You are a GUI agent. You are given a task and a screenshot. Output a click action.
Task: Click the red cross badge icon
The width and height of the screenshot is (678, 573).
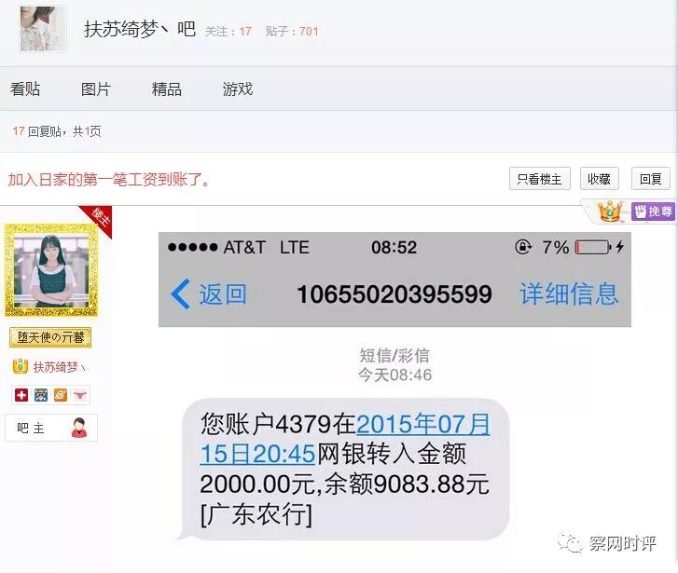[21, 395]
